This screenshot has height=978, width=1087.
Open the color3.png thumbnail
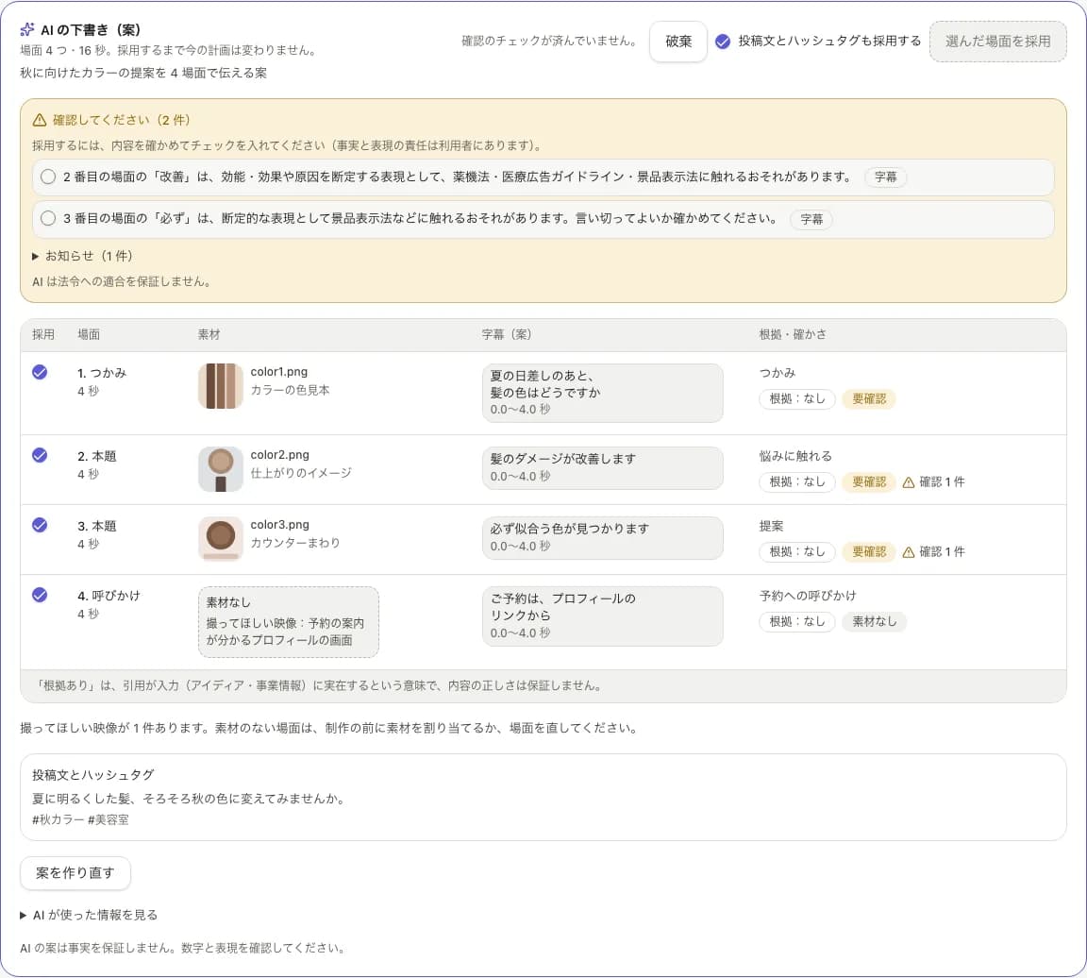click(x=221, y=538)
